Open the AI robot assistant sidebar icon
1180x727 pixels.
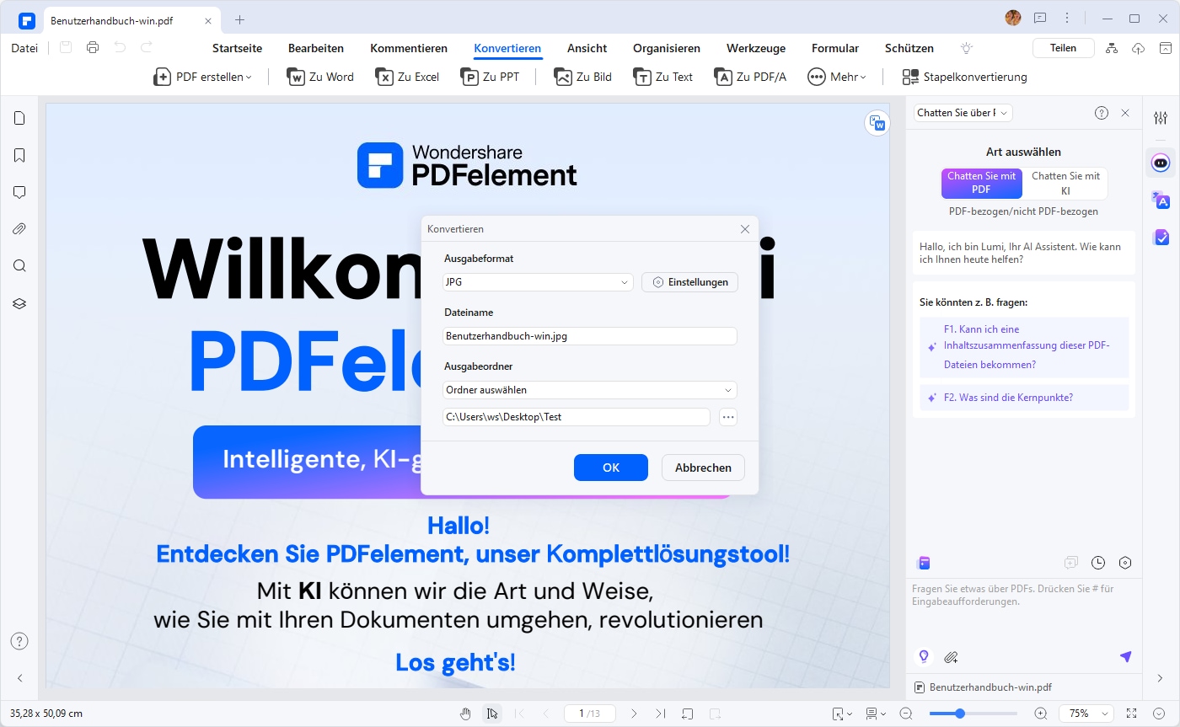(1161, 162)
